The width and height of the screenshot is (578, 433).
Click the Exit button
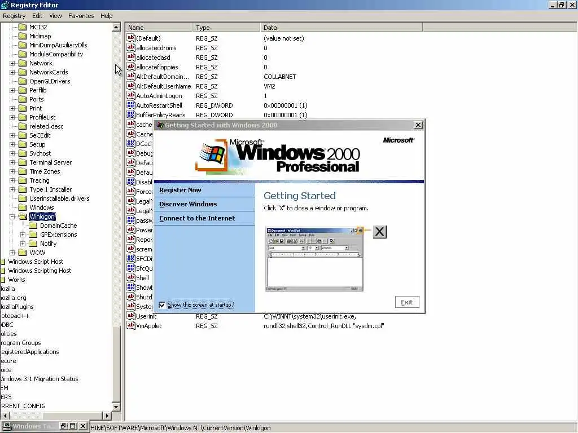(407, 302)
